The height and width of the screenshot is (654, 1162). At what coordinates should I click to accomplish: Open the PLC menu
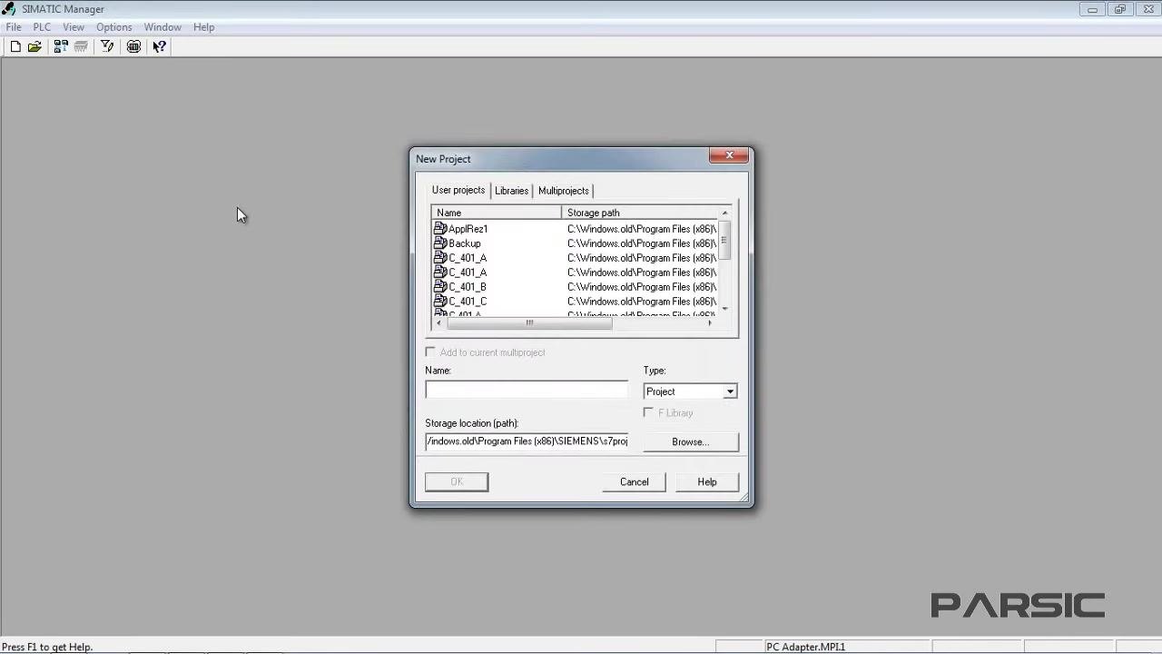(42, 27)
